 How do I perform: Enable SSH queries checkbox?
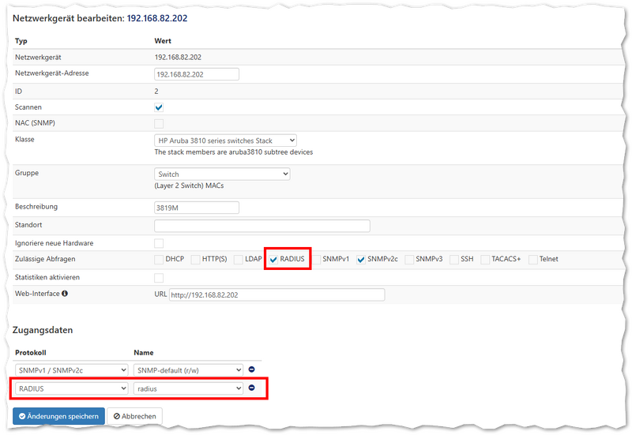[x=454, y=260]
